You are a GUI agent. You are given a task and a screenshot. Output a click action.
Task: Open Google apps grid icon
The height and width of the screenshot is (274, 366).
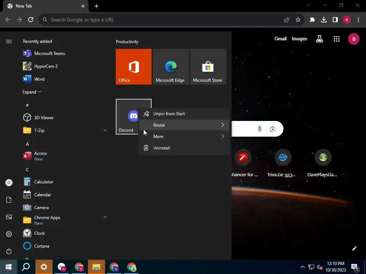coord(337,39)
